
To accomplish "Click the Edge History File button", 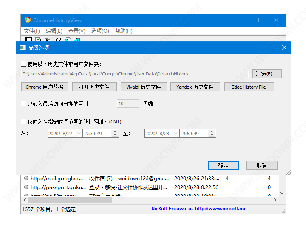I will tap(249, 87).
